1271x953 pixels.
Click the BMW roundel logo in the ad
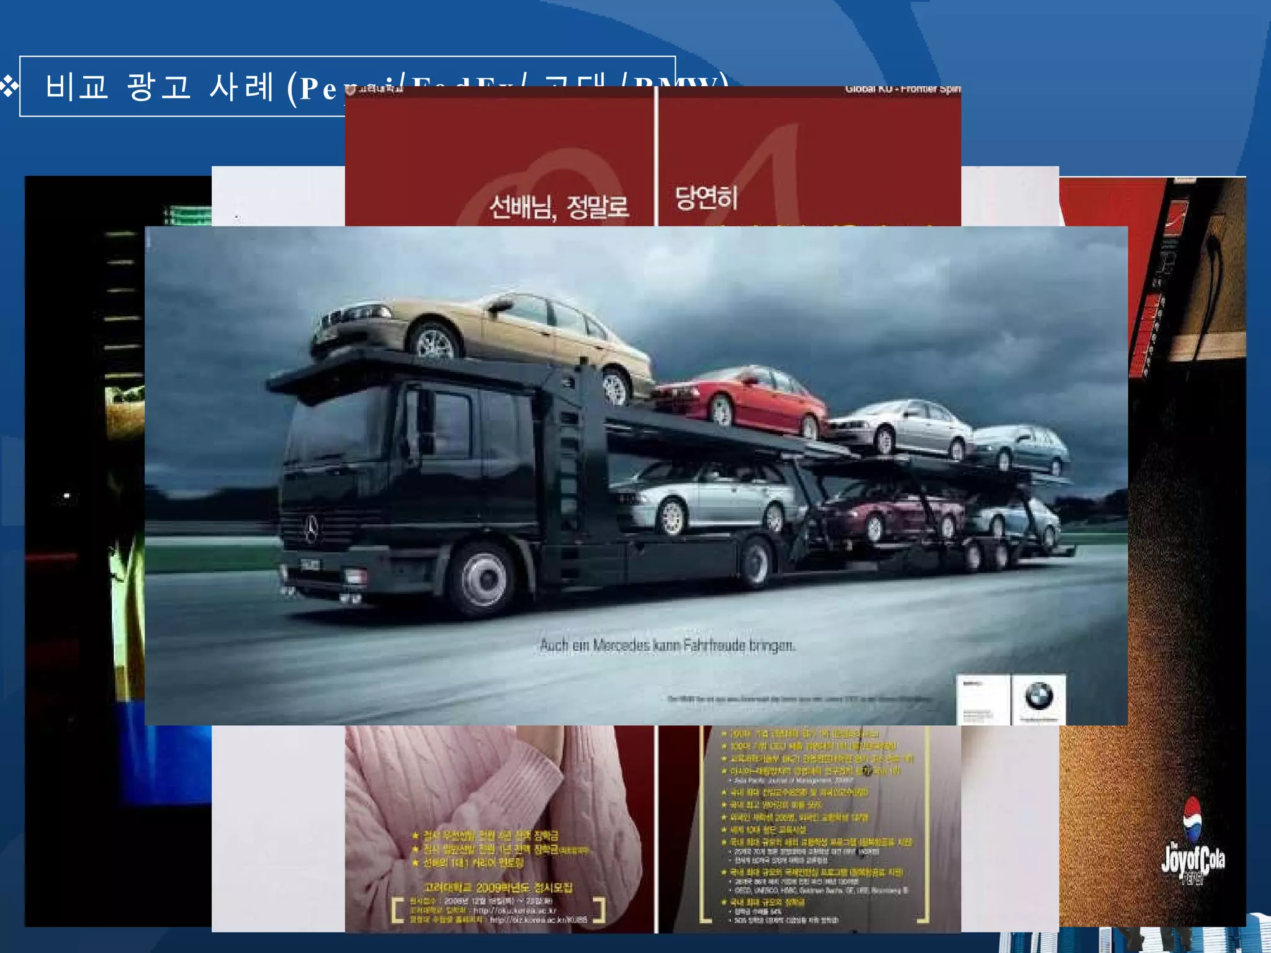(1039, 696)
